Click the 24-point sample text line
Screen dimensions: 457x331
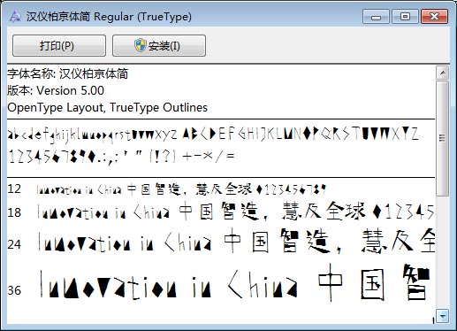point(236,242)
